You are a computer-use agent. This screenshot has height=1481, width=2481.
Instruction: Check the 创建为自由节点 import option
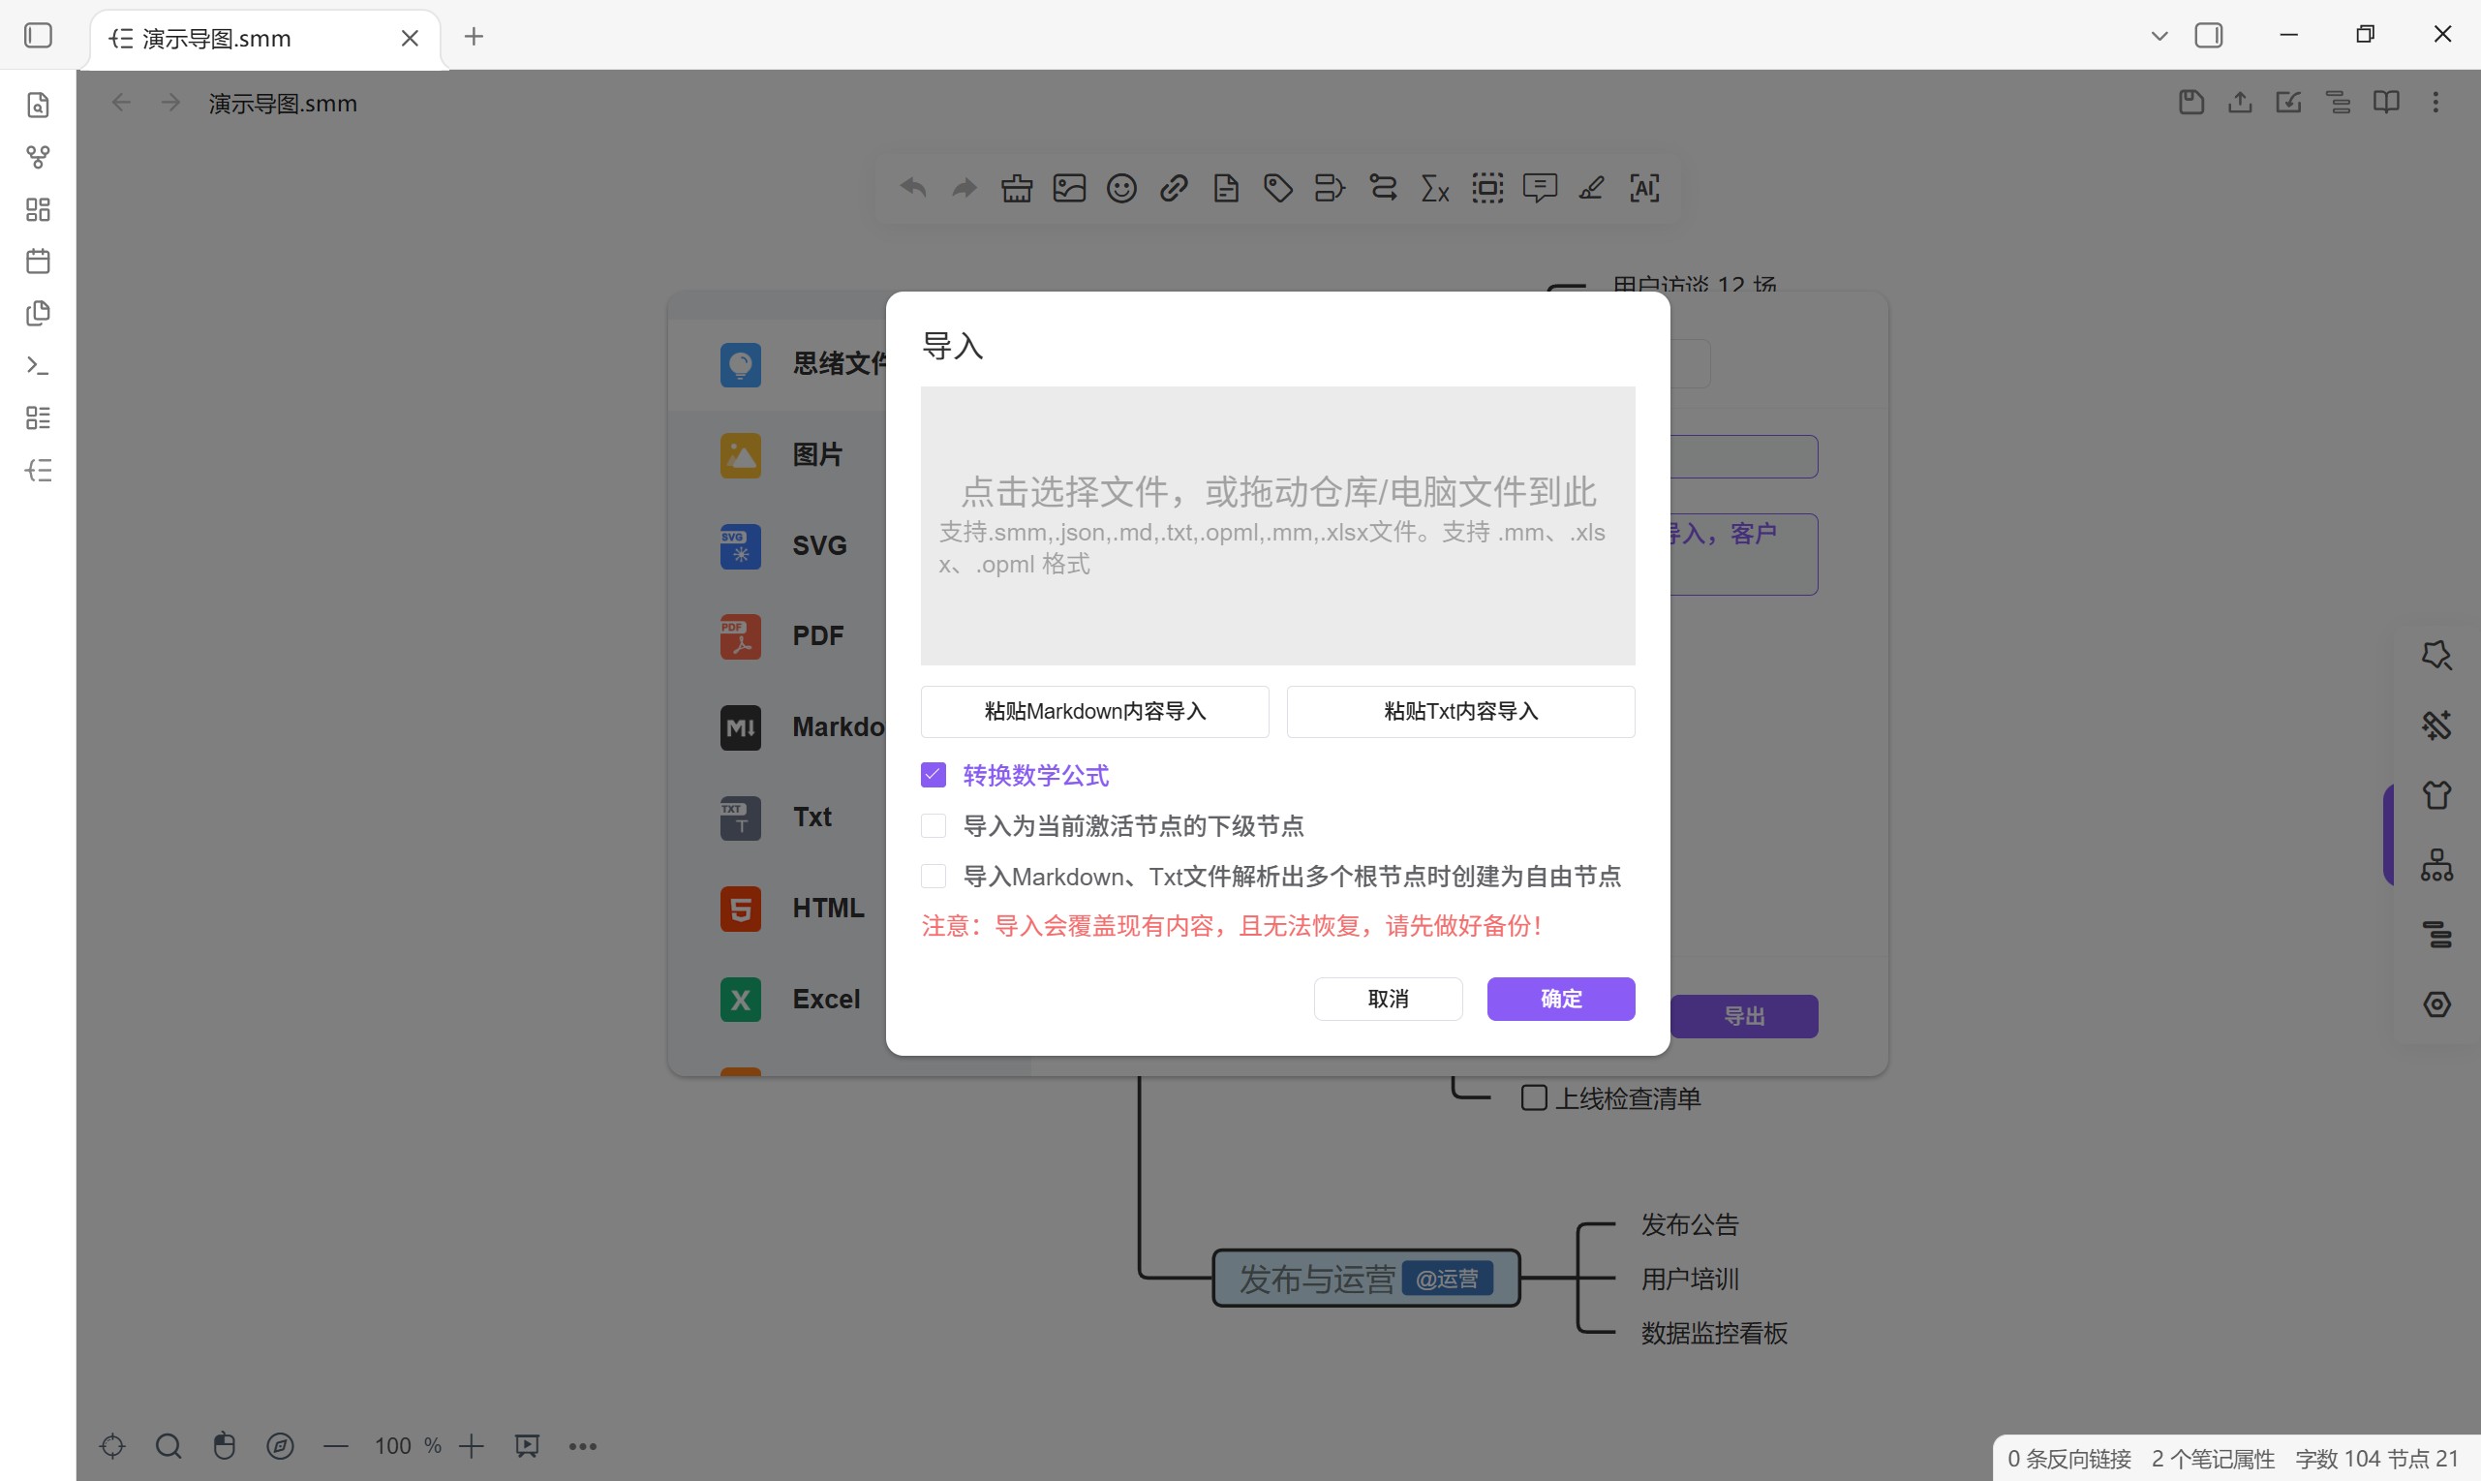934,877
